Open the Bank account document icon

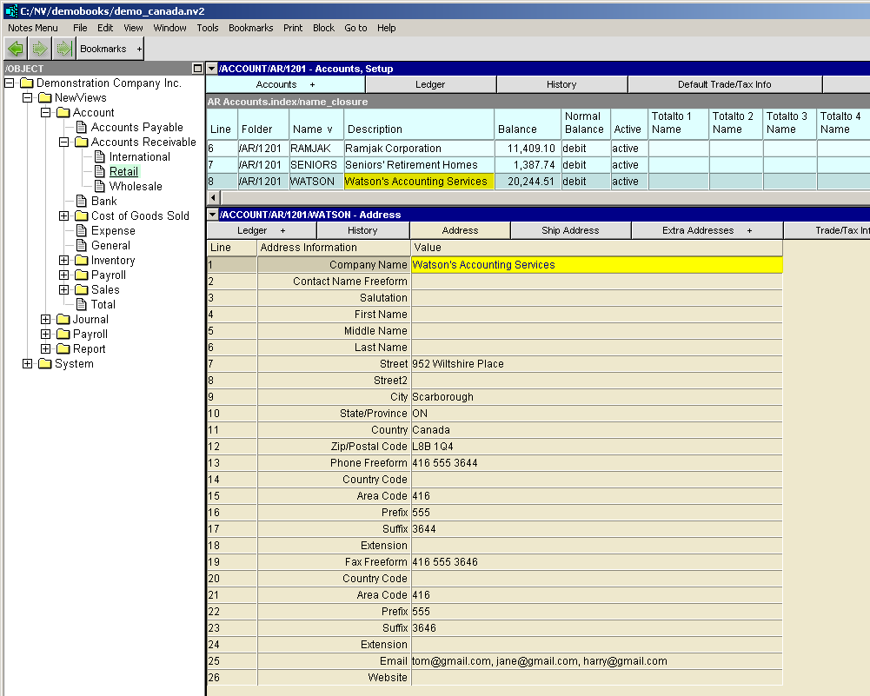[81, 201]
